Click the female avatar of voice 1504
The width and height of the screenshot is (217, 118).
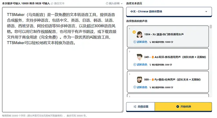pyautogui.click(x=139, y=35)
